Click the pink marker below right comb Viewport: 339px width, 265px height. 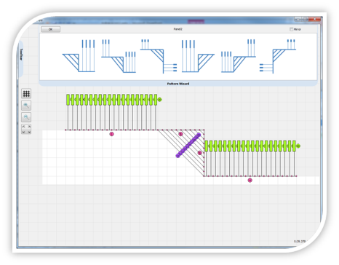[250, 181]
